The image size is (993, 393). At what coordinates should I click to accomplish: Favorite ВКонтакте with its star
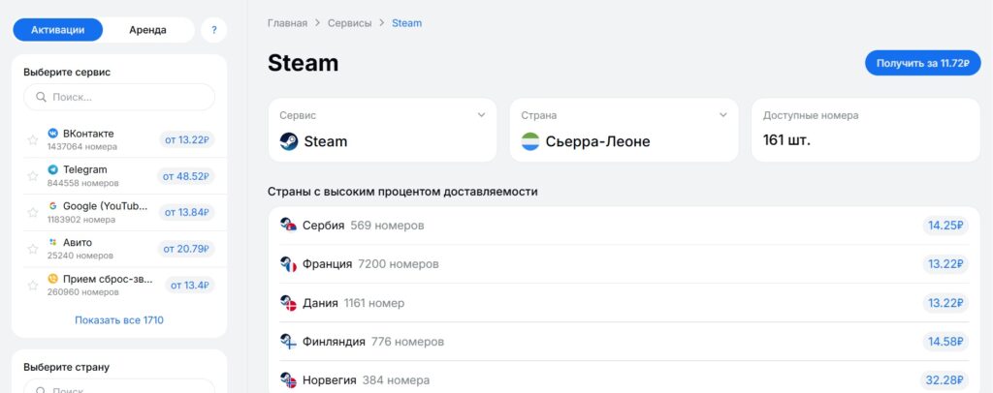33,140
